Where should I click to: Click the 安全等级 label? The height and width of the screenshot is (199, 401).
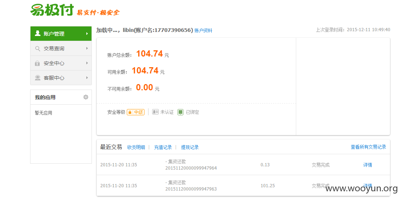point(117,112)
